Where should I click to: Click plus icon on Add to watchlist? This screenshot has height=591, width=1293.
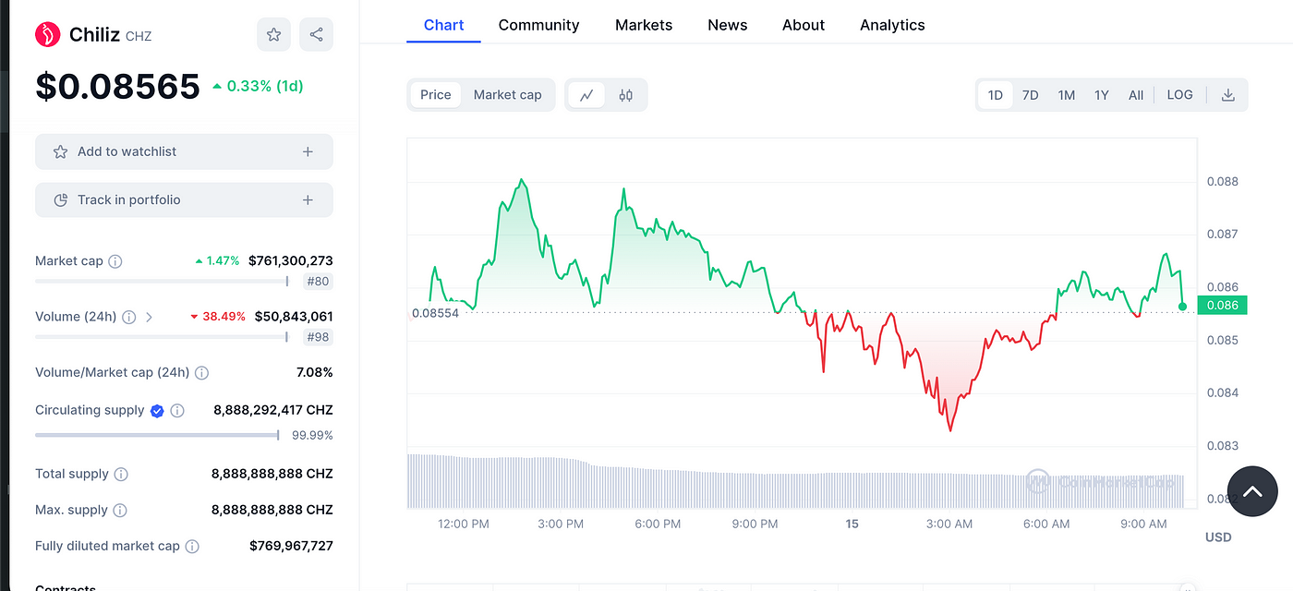[308, 151]
